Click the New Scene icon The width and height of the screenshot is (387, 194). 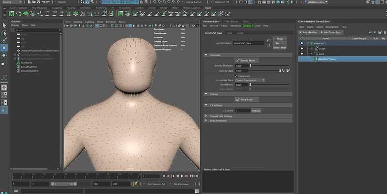29,2
